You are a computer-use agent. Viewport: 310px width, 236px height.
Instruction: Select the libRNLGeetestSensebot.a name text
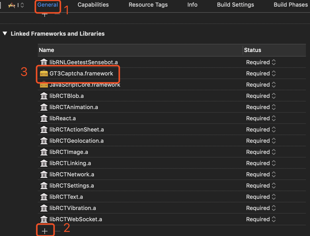tap(84, 62)
